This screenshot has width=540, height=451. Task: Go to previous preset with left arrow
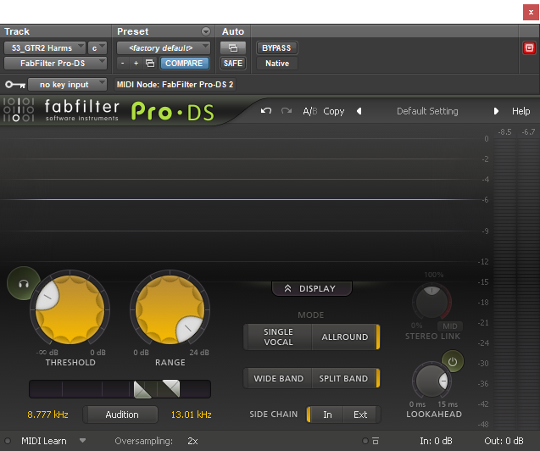click(359, 111)
